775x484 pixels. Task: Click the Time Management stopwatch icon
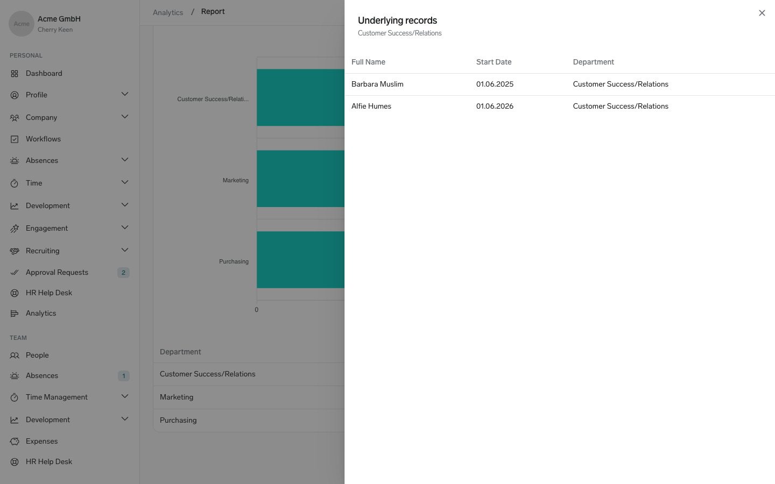pyautogui.click(x=15, y=397)
